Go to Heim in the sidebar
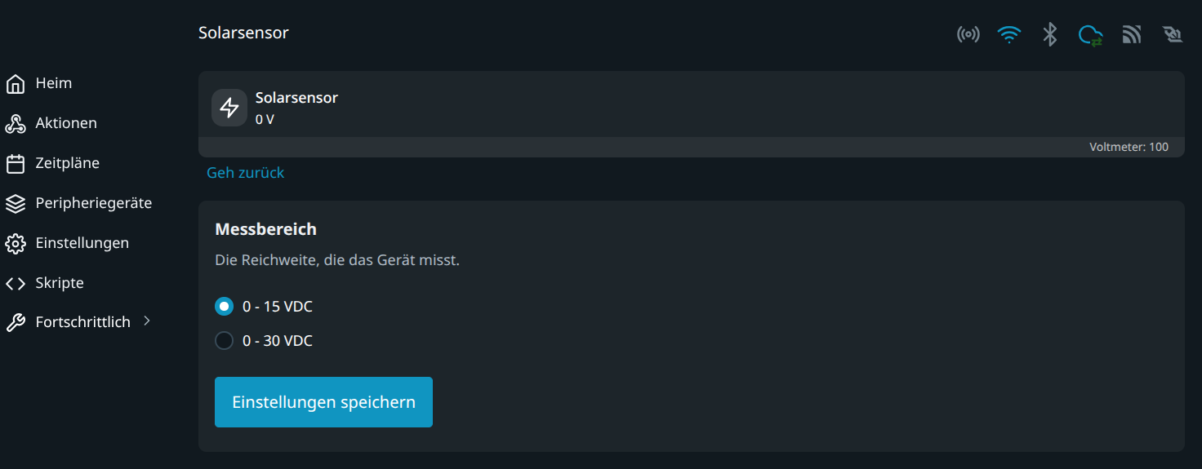1202x469 pixels. tap(54, 83)
